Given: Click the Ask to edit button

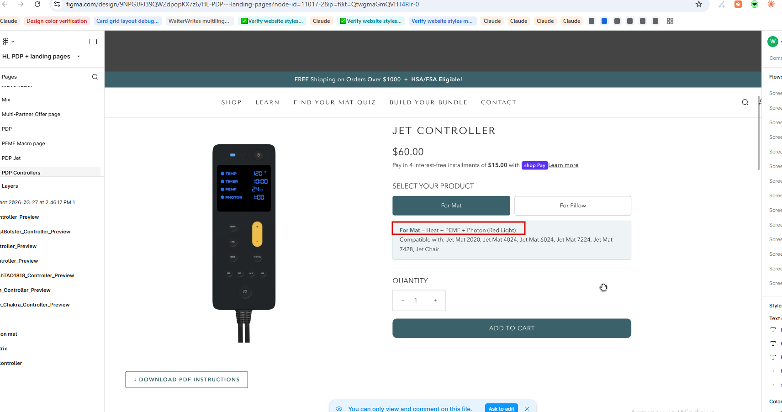Looking at the screenshot, I should (x=501, y=408).
